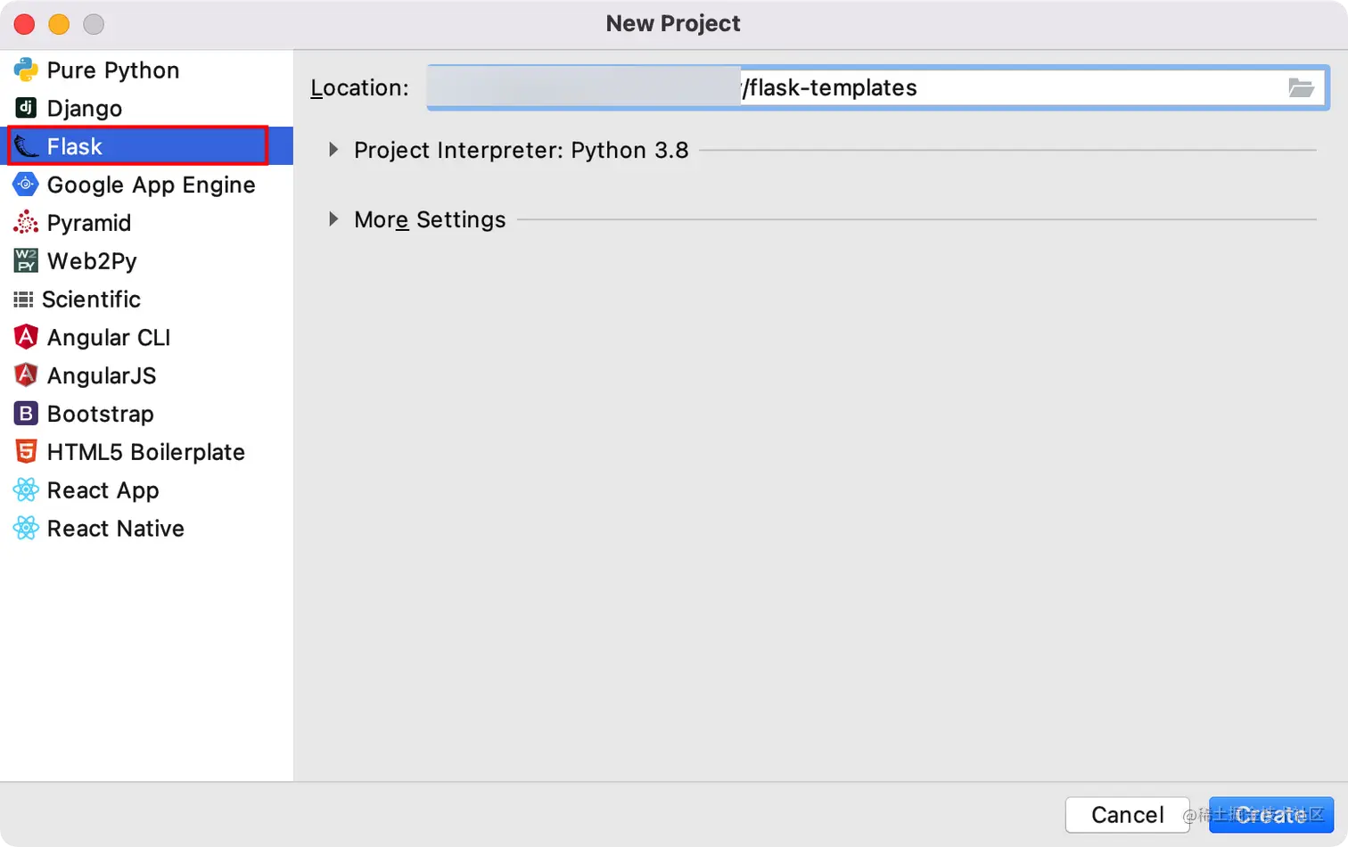This screenshot has width=1348, height=847.
Task: Click the Web2Py icon
Action: [x=26, y=260]
